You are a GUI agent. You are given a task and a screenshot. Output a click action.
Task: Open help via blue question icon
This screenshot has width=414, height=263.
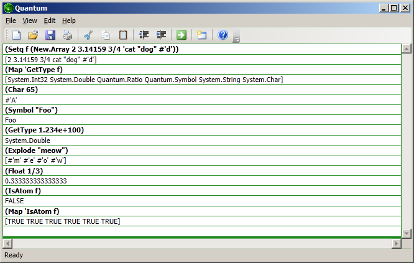click(223, 35)
